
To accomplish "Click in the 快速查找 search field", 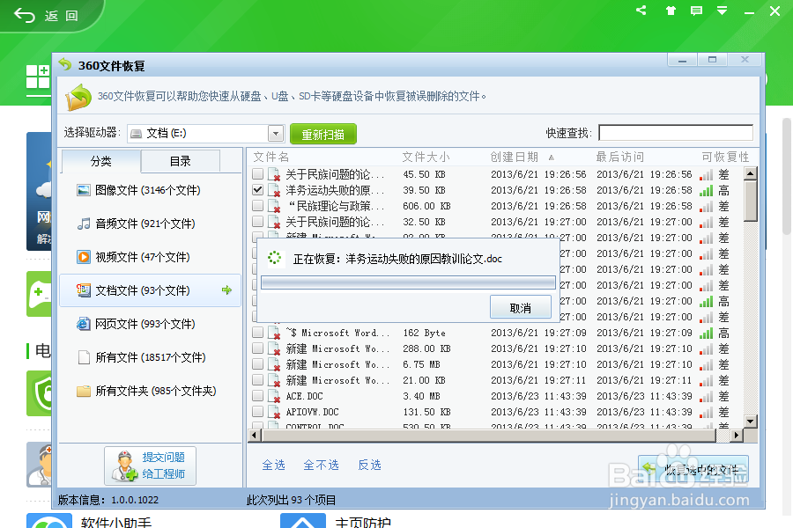I will (676, 133).
